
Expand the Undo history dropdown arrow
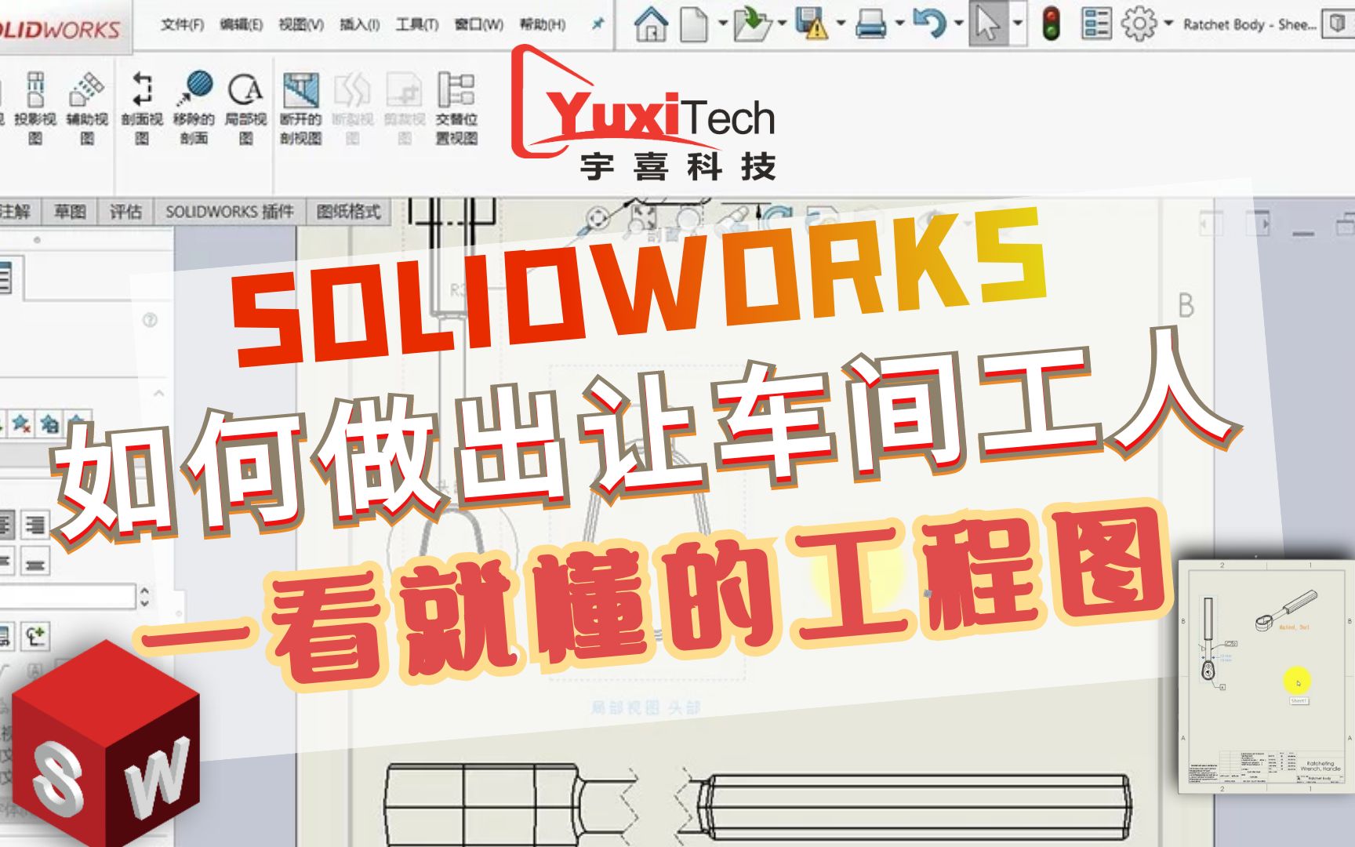958,24
